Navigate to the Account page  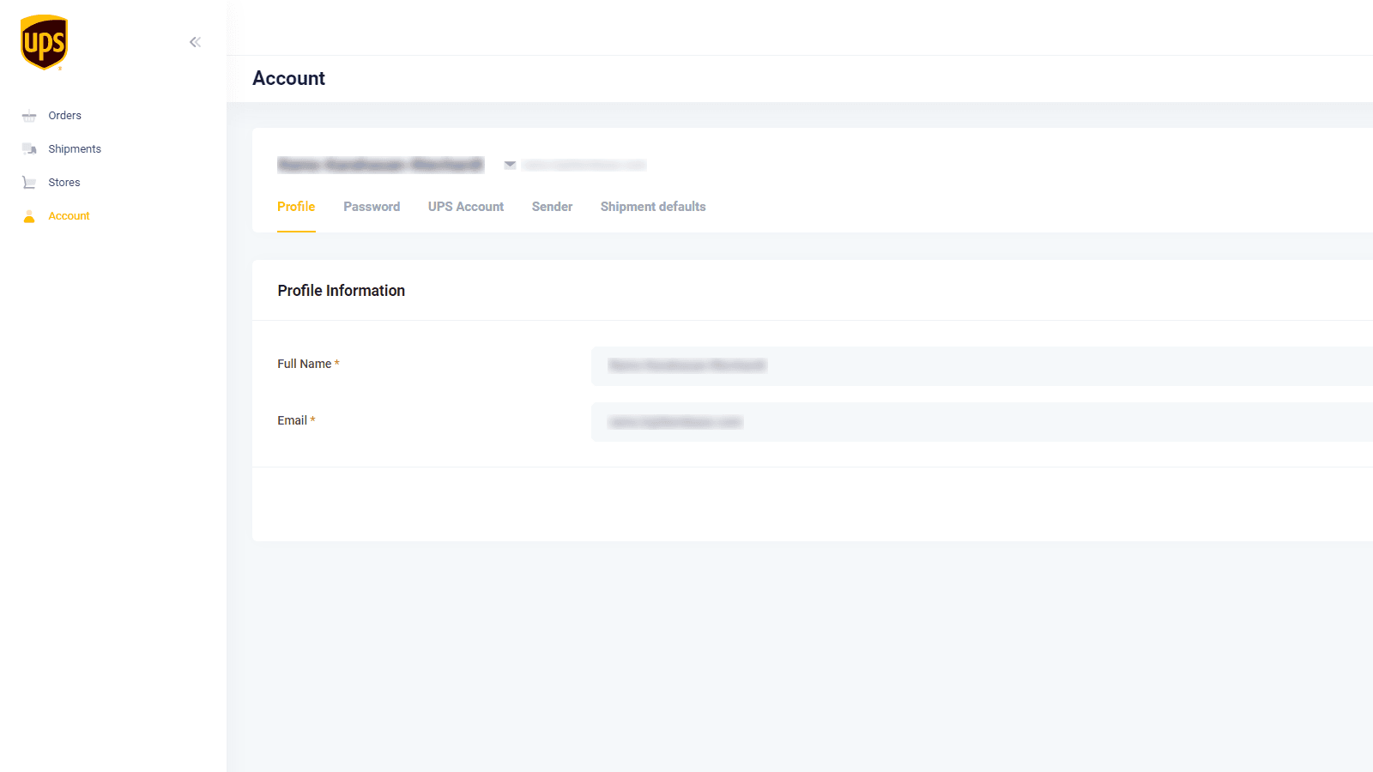69,215
